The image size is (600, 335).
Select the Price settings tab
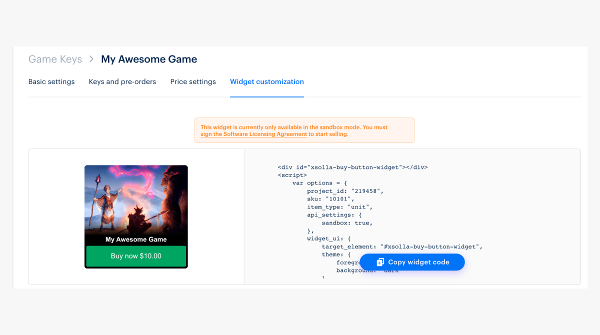click(193, 81)
